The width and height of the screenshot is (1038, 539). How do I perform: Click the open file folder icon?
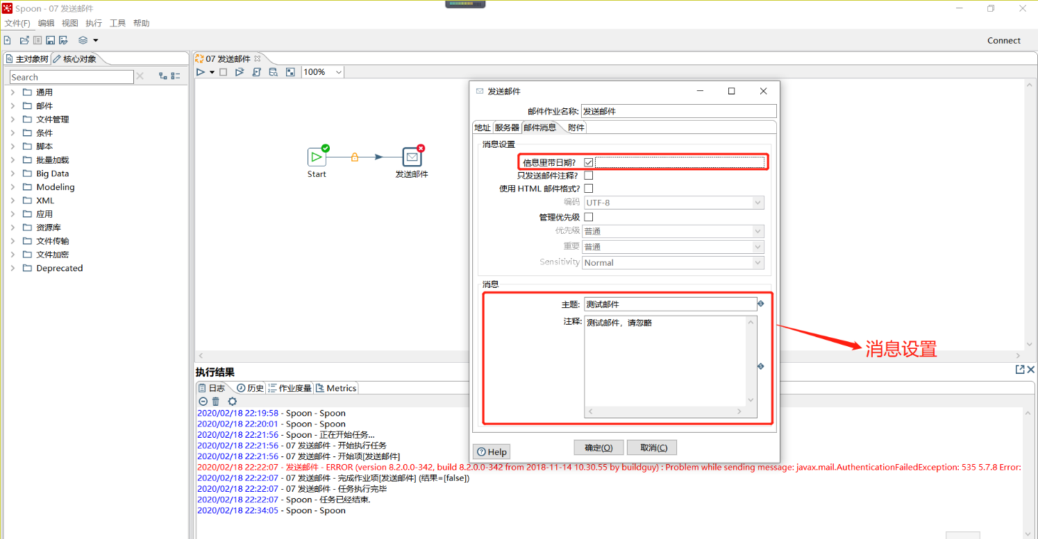click(x=24, y=40)
